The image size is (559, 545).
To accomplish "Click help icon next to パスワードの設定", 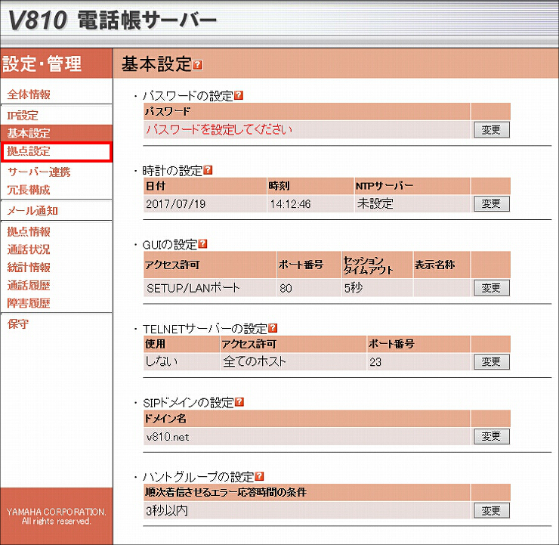I will [239, 95].
